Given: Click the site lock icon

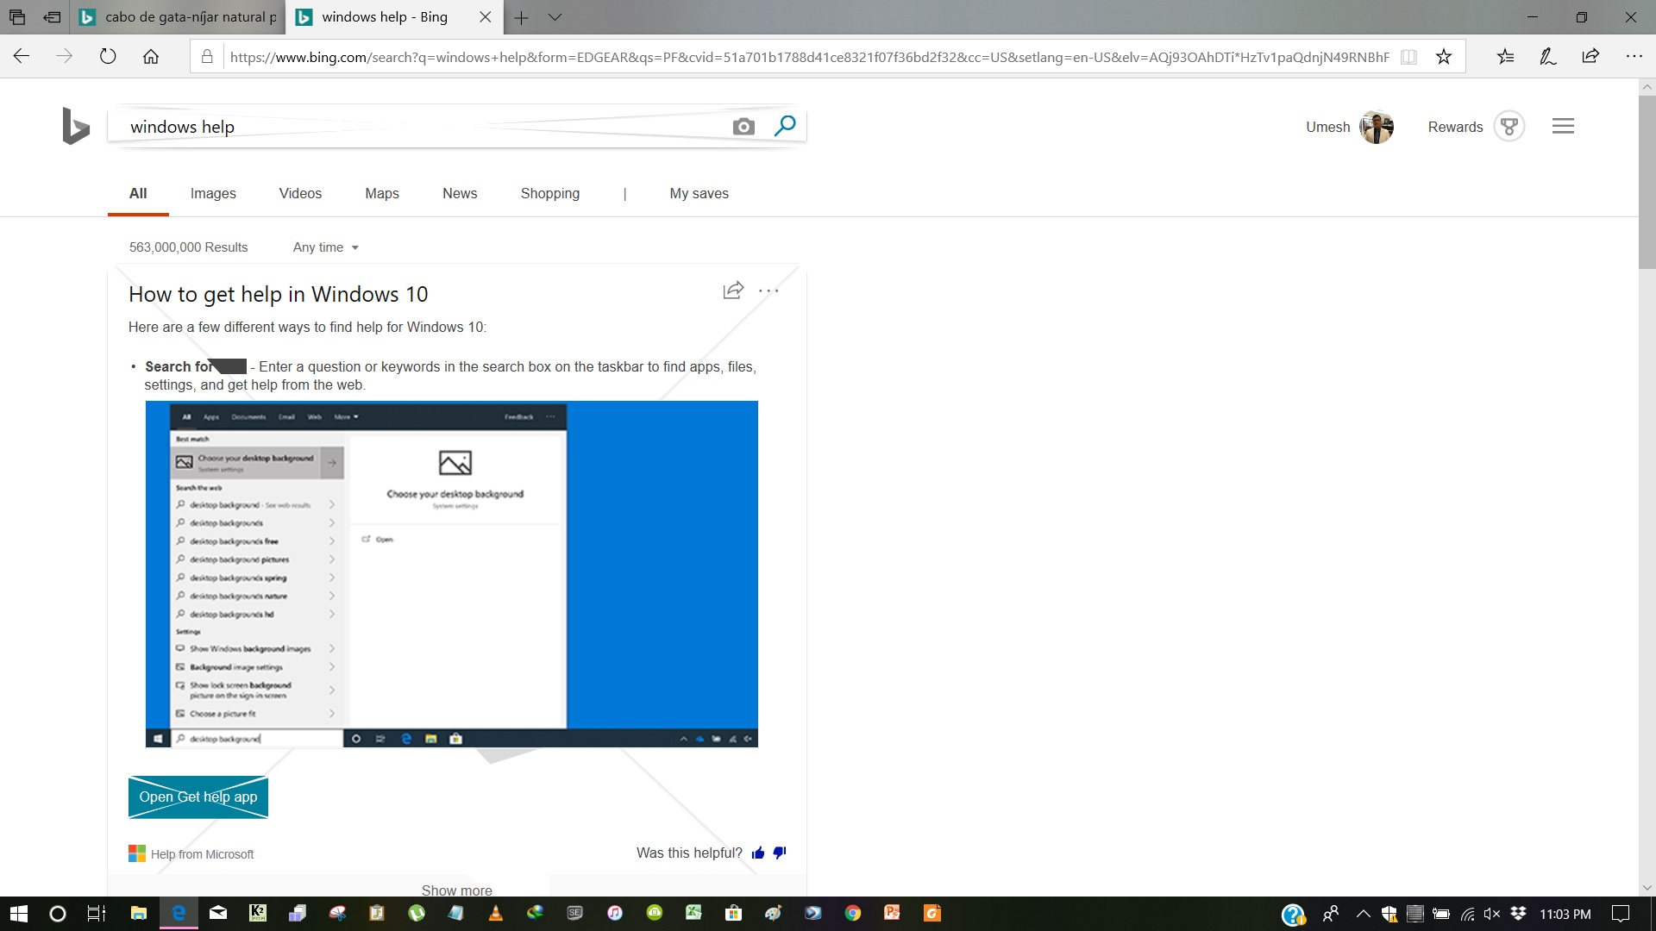Looking at the screenshot, I should click(x=207, y=57).
